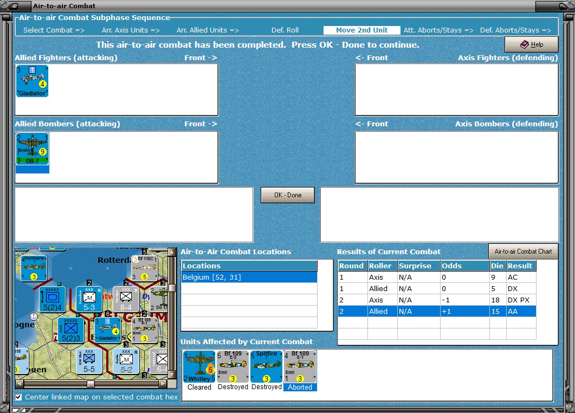
Task: Select round 1 Axis result row AC
Action: coord(437,278)
